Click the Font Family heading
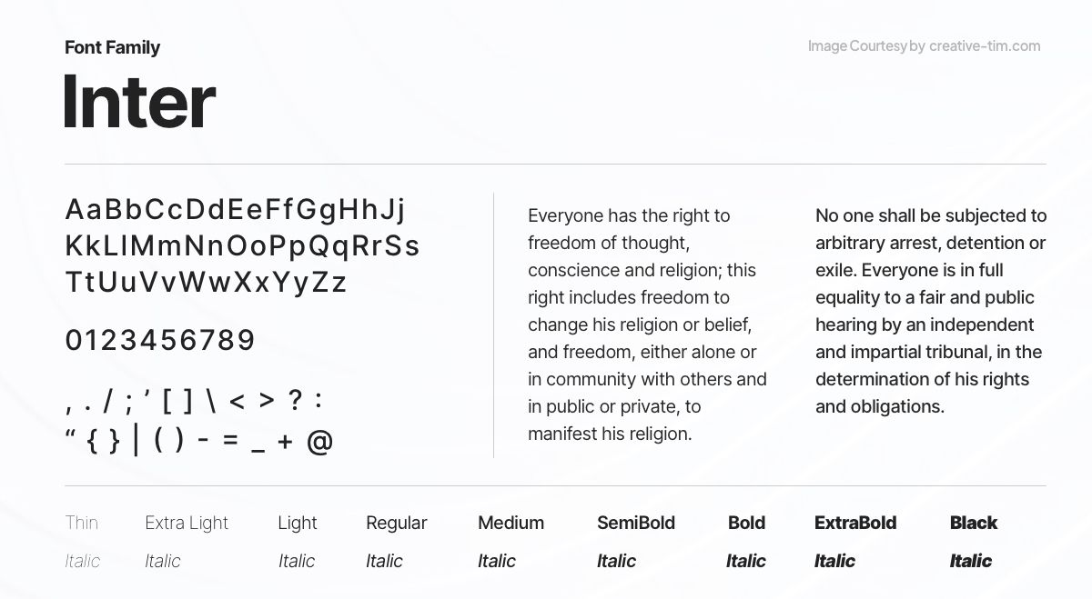The image size is (1092, 599). [112, 47]
